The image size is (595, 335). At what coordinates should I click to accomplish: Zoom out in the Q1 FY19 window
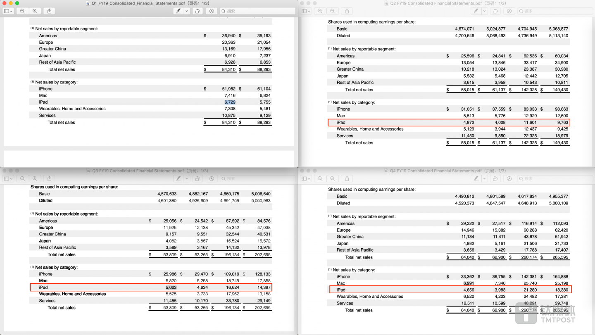(22, 11)
